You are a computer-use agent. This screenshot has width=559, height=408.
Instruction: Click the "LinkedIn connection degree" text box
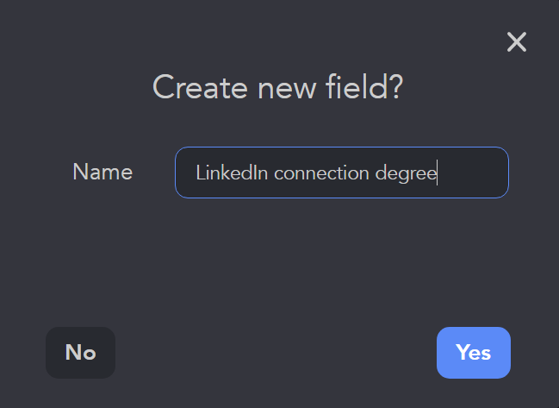click(341, 173)
